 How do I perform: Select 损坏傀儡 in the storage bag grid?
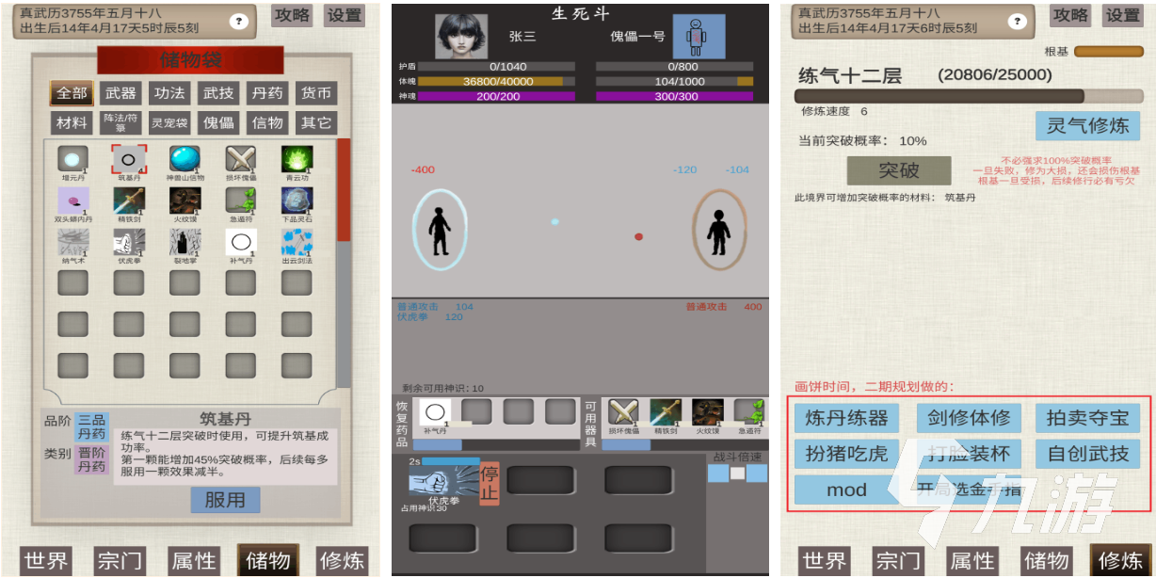[x=241, y=159]
